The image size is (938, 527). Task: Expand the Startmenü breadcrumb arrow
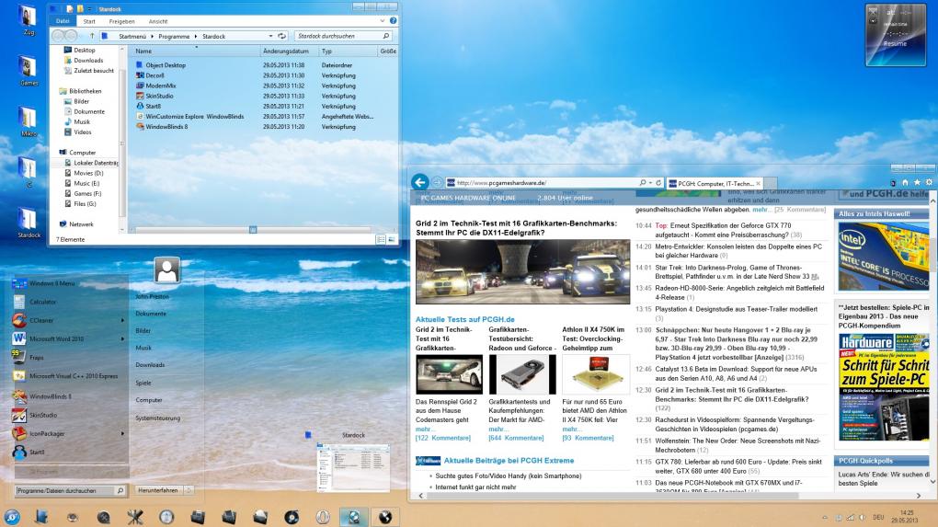click(152, 37)
